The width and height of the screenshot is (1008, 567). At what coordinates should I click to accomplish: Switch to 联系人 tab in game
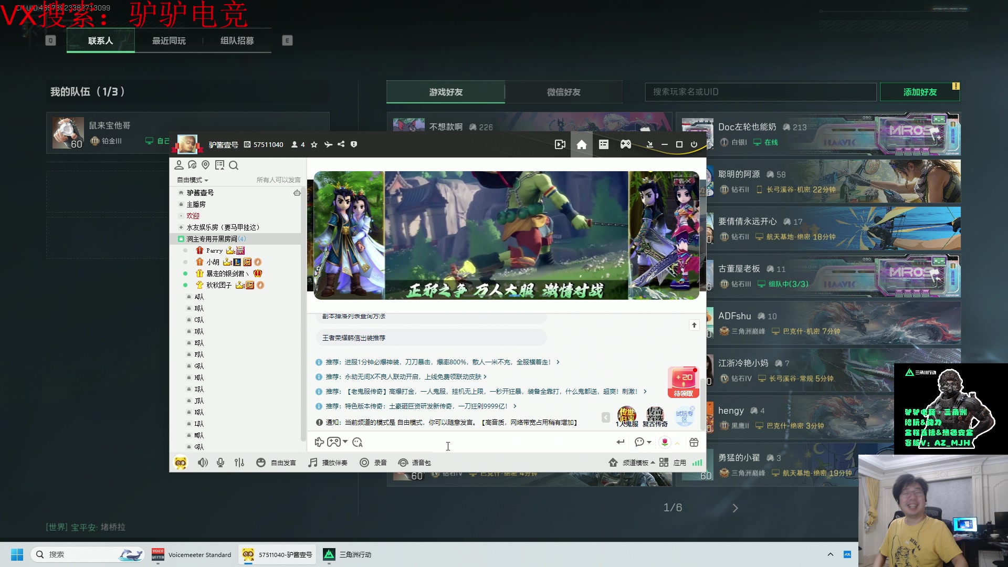[100, 40]
